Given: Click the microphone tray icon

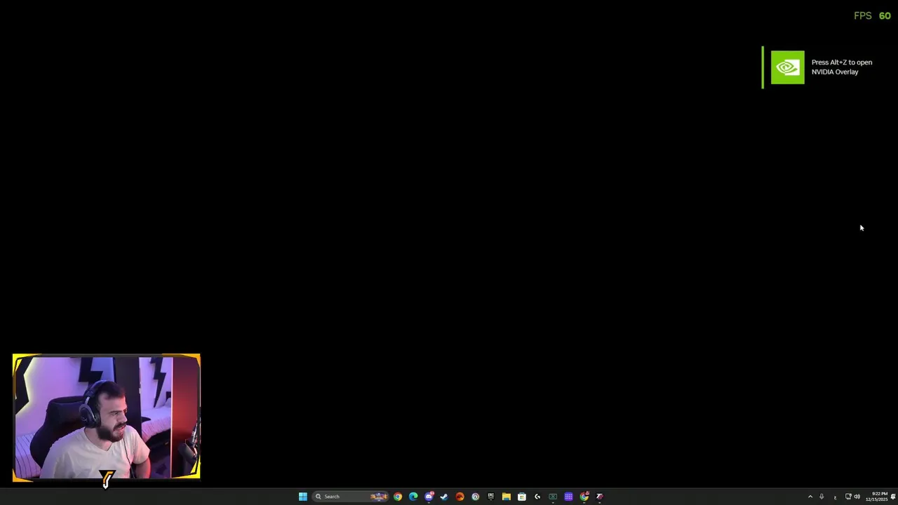Looking at the screenshot, I should click(822, 497).
